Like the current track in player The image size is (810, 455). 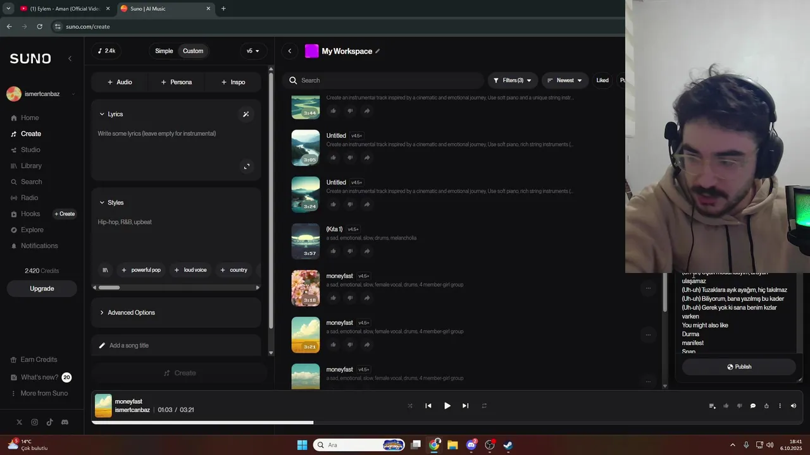(726, 406)
